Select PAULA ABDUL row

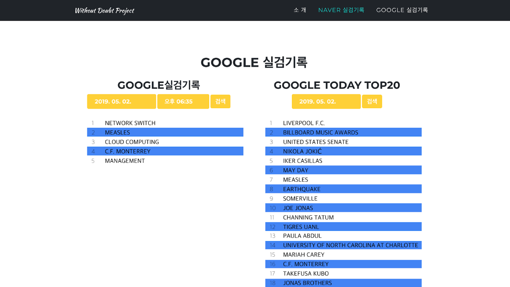[343, 236]
